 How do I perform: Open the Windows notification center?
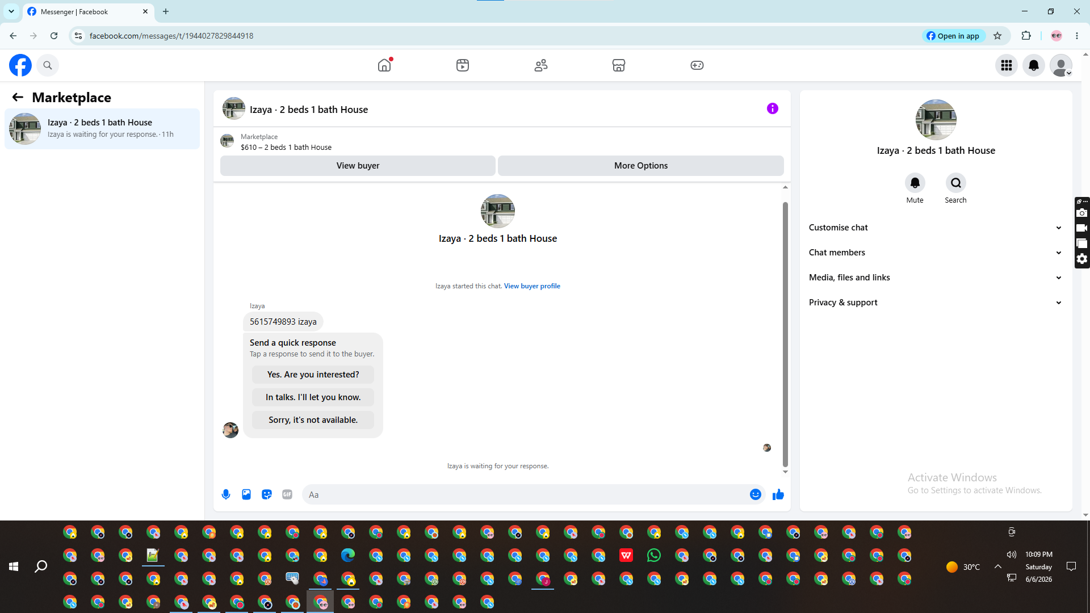1071,566
